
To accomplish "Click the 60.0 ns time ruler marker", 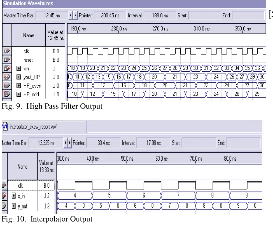I will (x=161, y=159).
